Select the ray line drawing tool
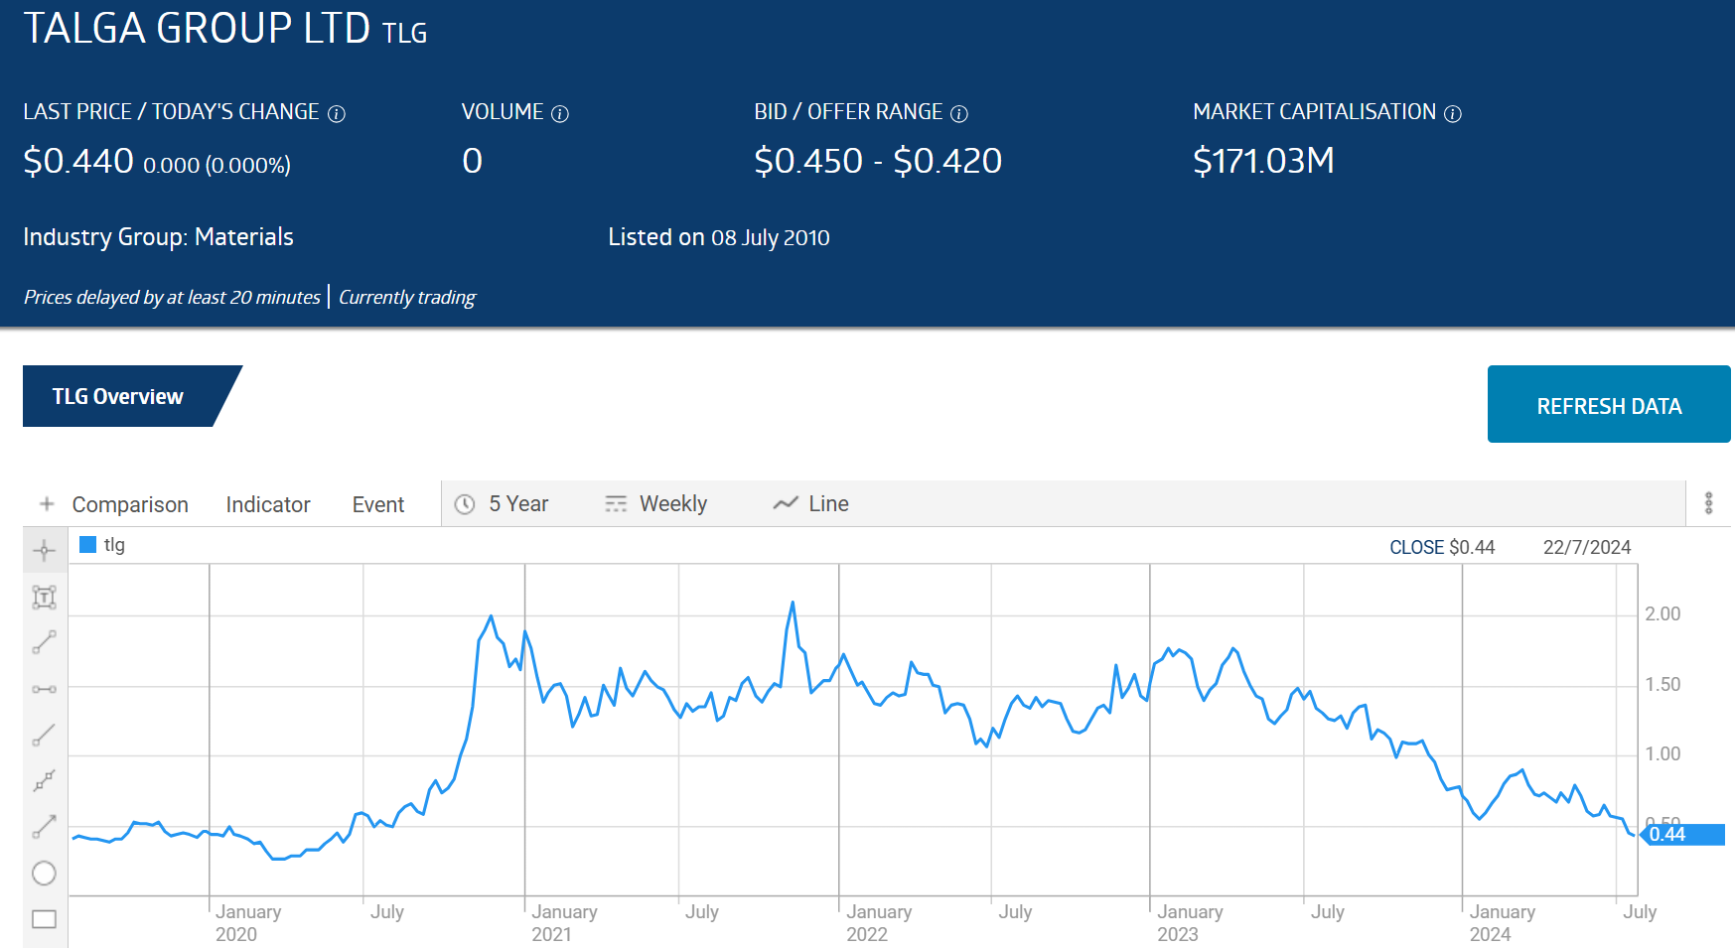This screenshot has width=1735, height=948. tap(44, 735)
